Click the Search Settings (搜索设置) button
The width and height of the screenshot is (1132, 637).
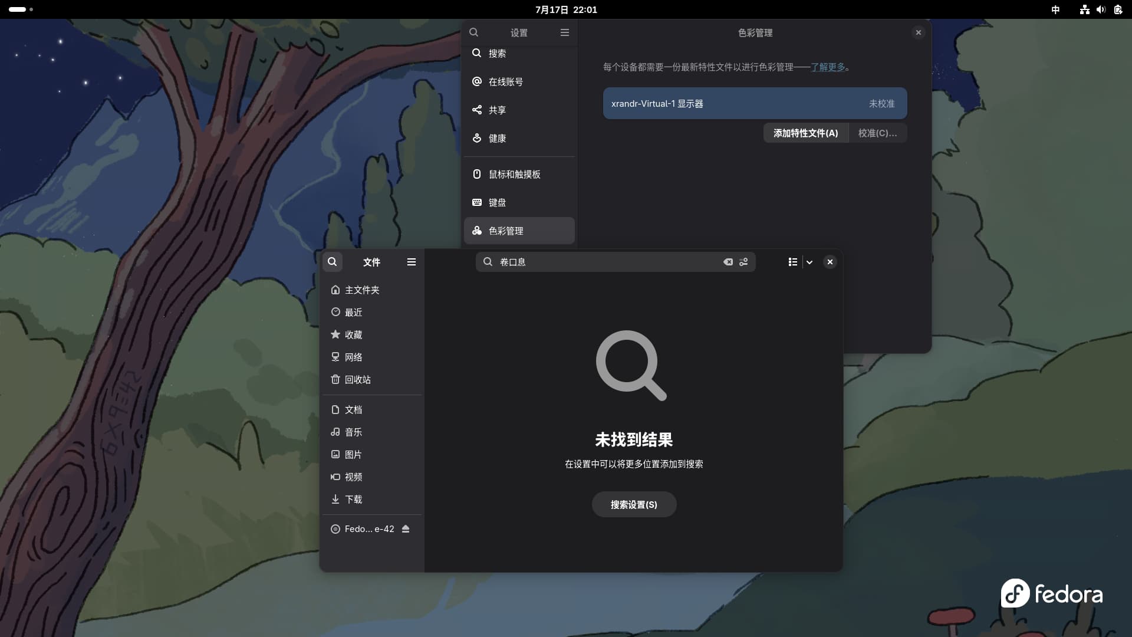[x=634, y=505]
